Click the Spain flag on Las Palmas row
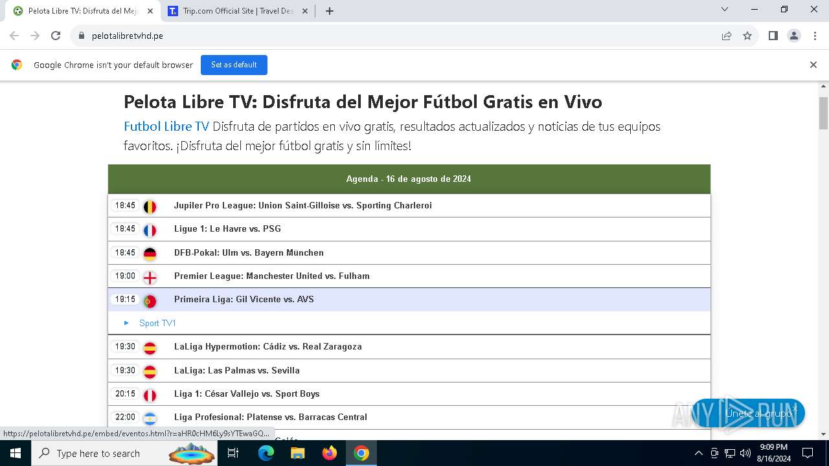The width and height of the screenshot is (829, 466). 150,372
